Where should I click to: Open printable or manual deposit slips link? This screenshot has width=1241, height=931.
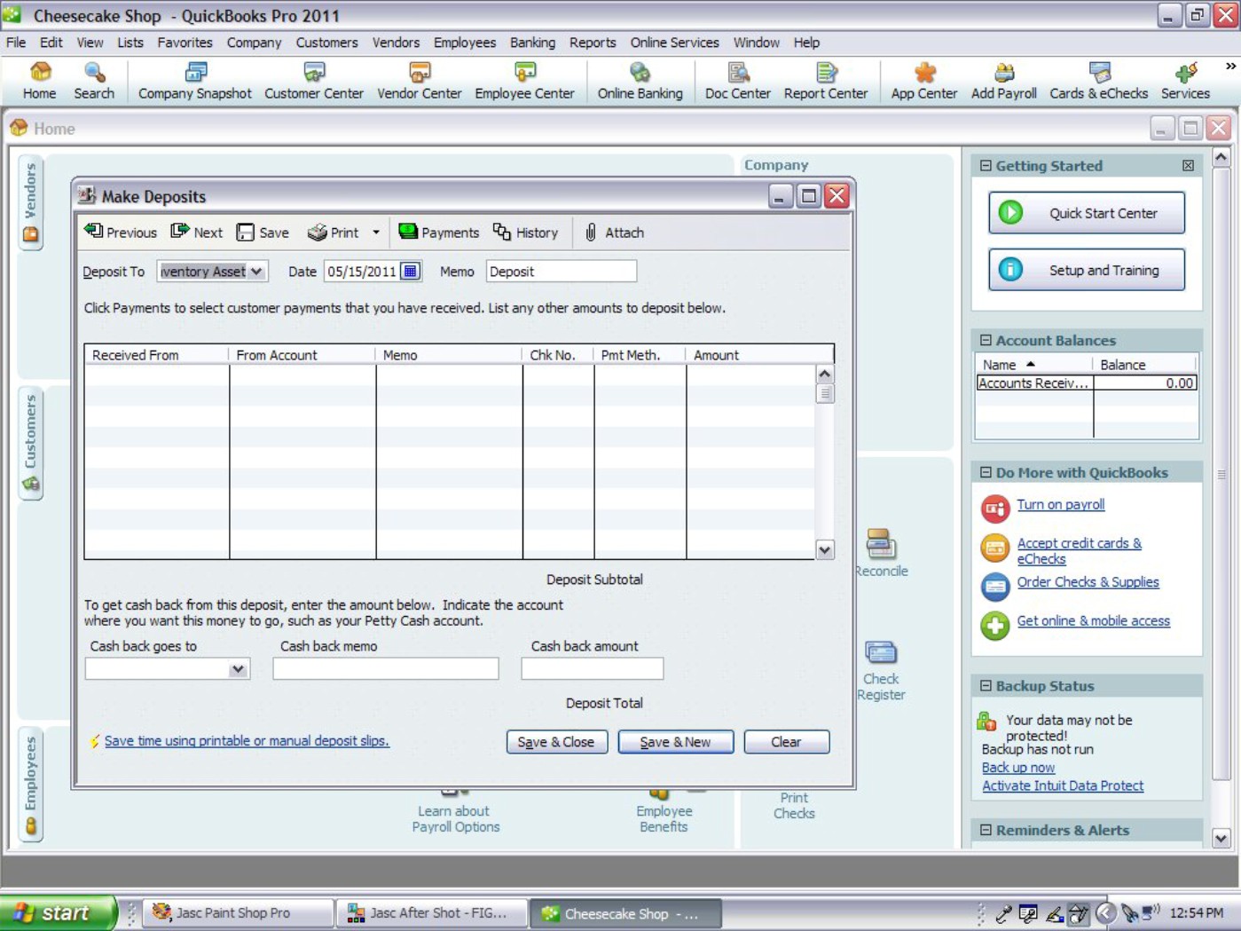(x=247, y=741)
